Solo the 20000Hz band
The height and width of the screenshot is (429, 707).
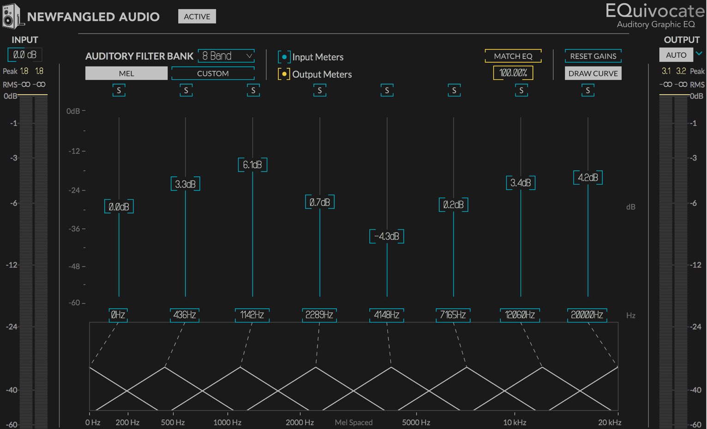[588, 90]
